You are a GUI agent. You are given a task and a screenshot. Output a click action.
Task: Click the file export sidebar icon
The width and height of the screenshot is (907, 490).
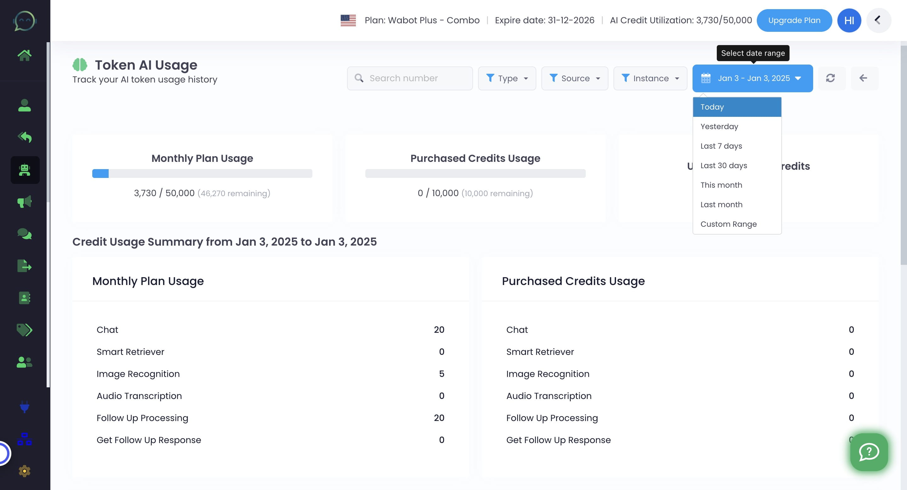click(x=24, y=266)
